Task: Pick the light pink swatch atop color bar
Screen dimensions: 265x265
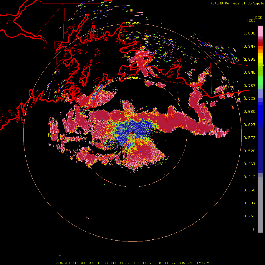Action: pos(260,31)
